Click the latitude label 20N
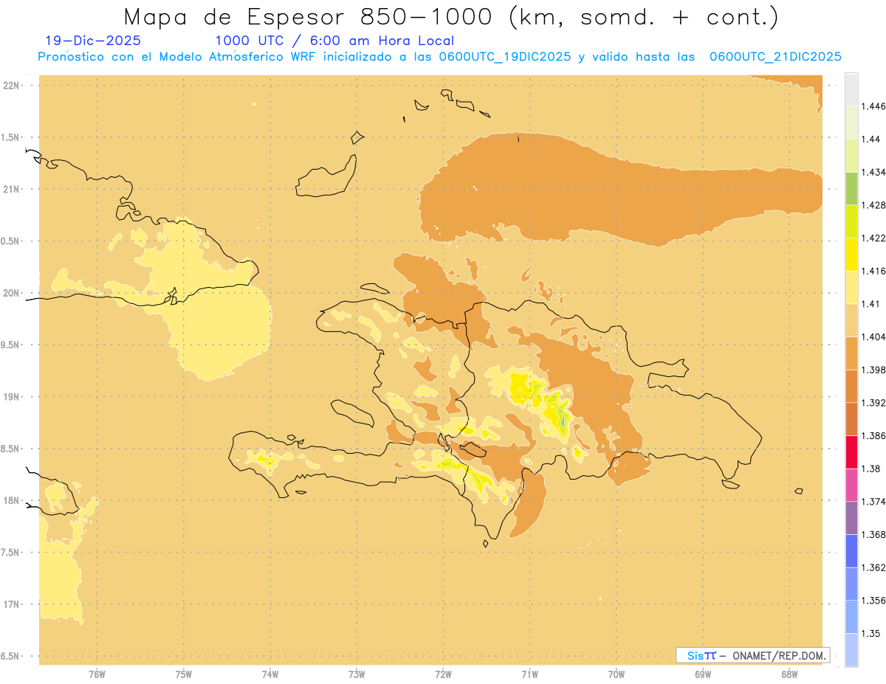886x684 pixels. coord(11,293)
